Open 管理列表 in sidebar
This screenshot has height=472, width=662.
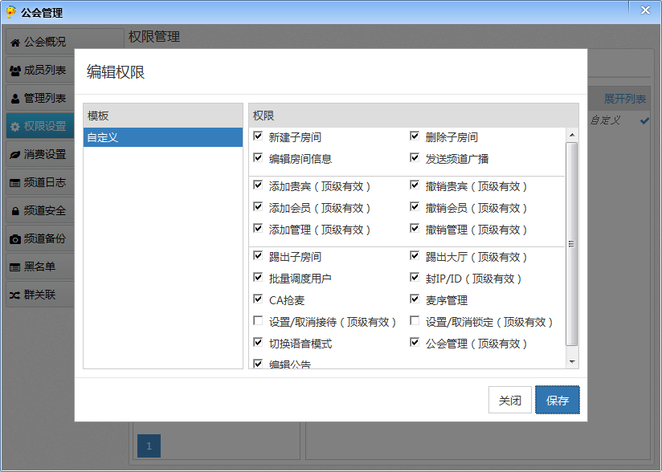[40, 98]
